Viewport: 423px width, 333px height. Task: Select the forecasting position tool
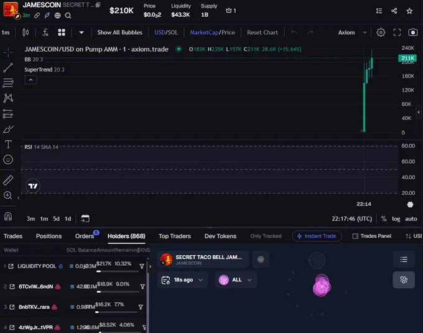pos(8,114)
